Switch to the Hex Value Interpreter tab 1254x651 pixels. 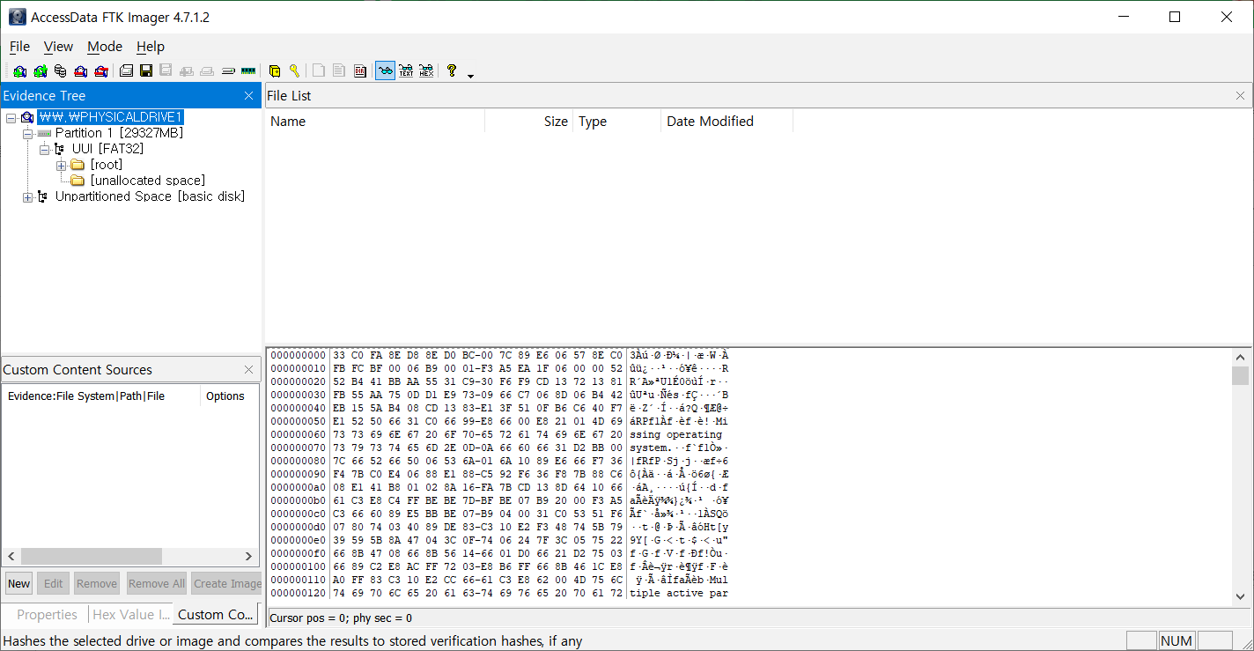pos(130,615)
